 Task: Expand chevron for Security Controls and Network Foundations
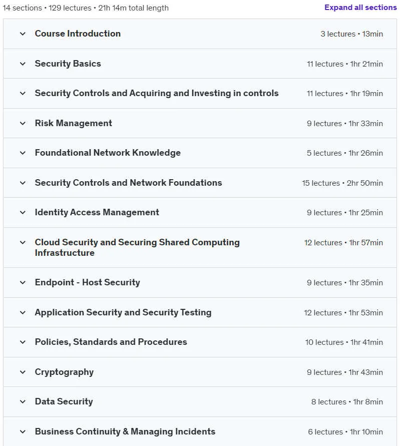[x=23, y=183]
